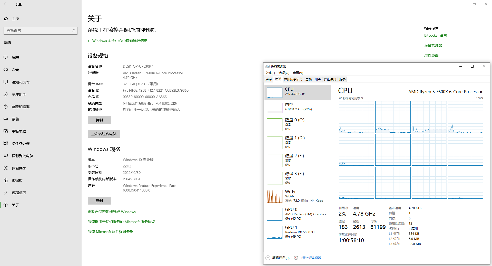Screen dimensions: 492x266
Task: Select the GPU 1 Radeon RX 5500 XT thumbnail
Action: [x=275, y=232]
